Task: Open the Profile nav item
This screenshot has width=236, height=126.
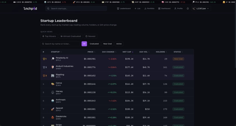Action: pyautogui.click(x=179, y=9)
